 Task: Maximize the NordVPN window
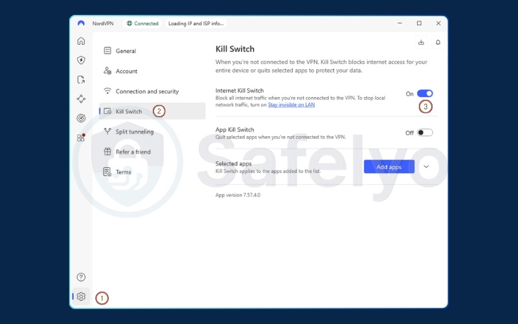(x=419, y=23)
